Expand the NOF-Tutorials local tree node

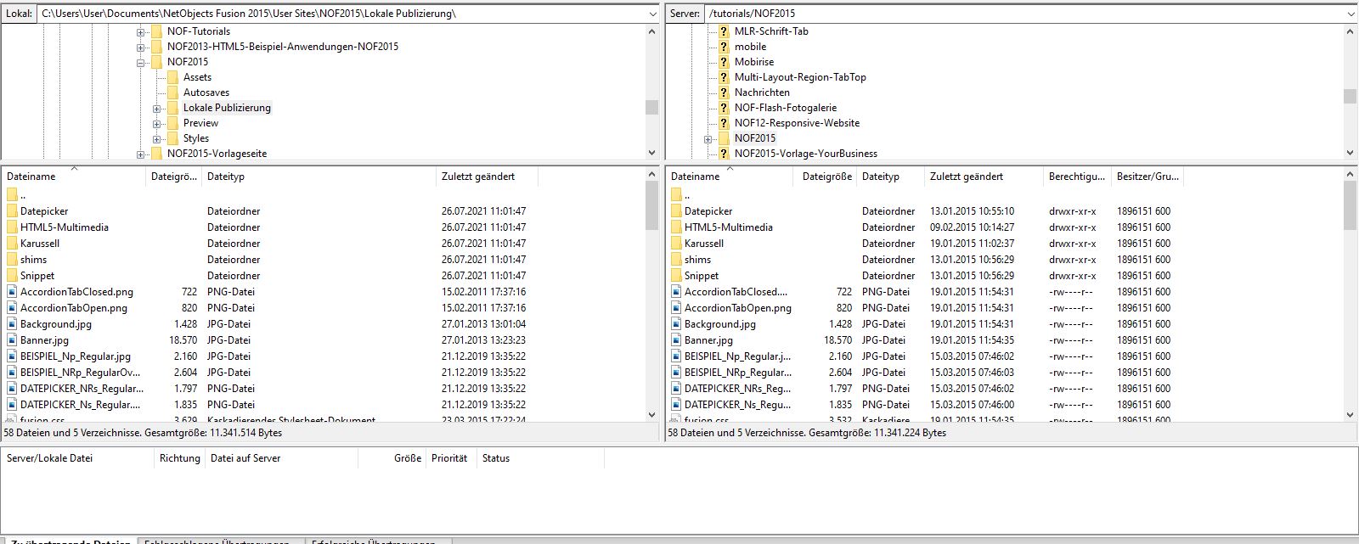tap(140, 32)
